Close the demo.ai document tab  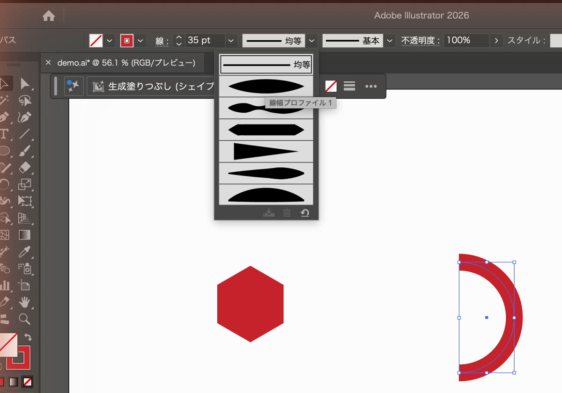48,63
